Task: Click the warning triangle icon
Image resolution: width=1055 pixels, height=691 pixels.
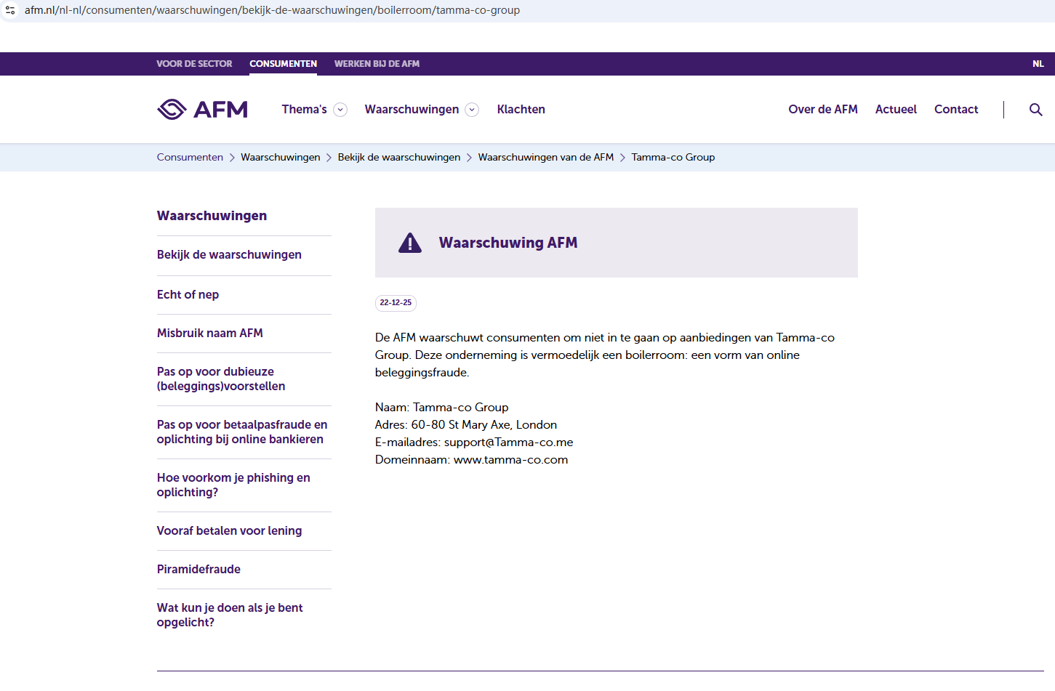Action: click(410, 243)
